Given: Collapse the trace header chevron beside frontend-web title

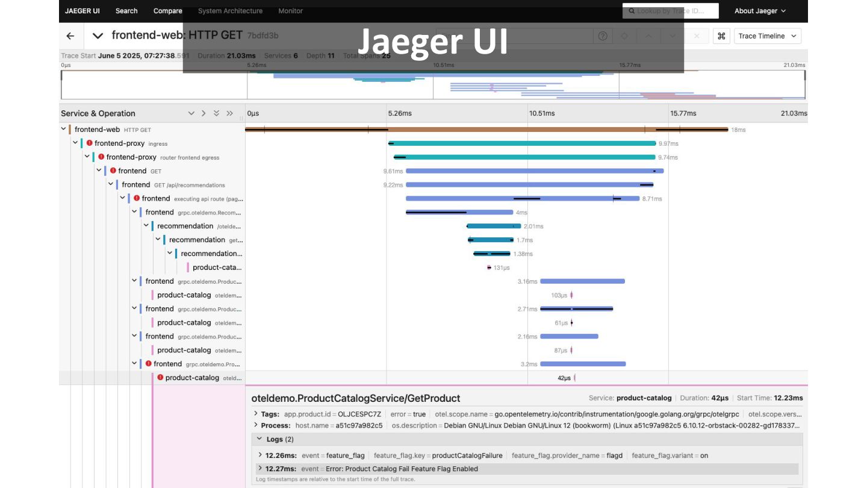Looking at the screenshot, I should (x=98, y=36).
